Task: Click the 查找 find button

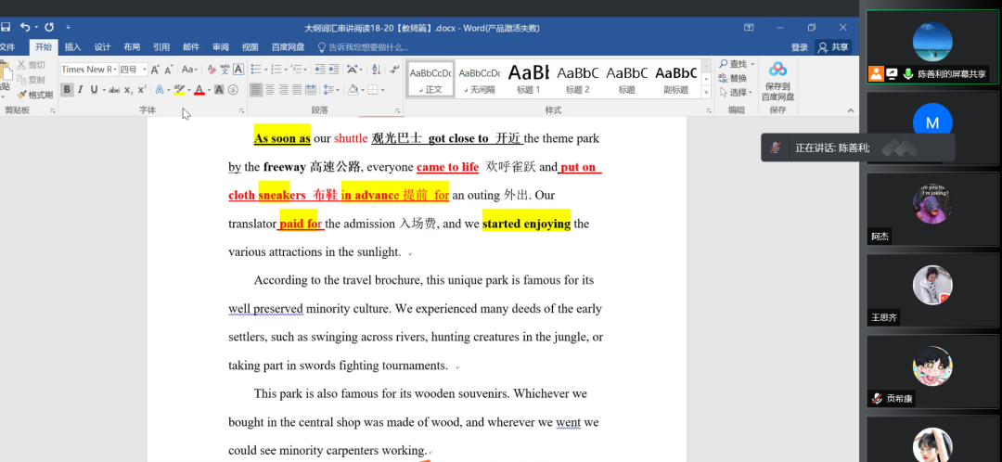Action: coord(736,64)
